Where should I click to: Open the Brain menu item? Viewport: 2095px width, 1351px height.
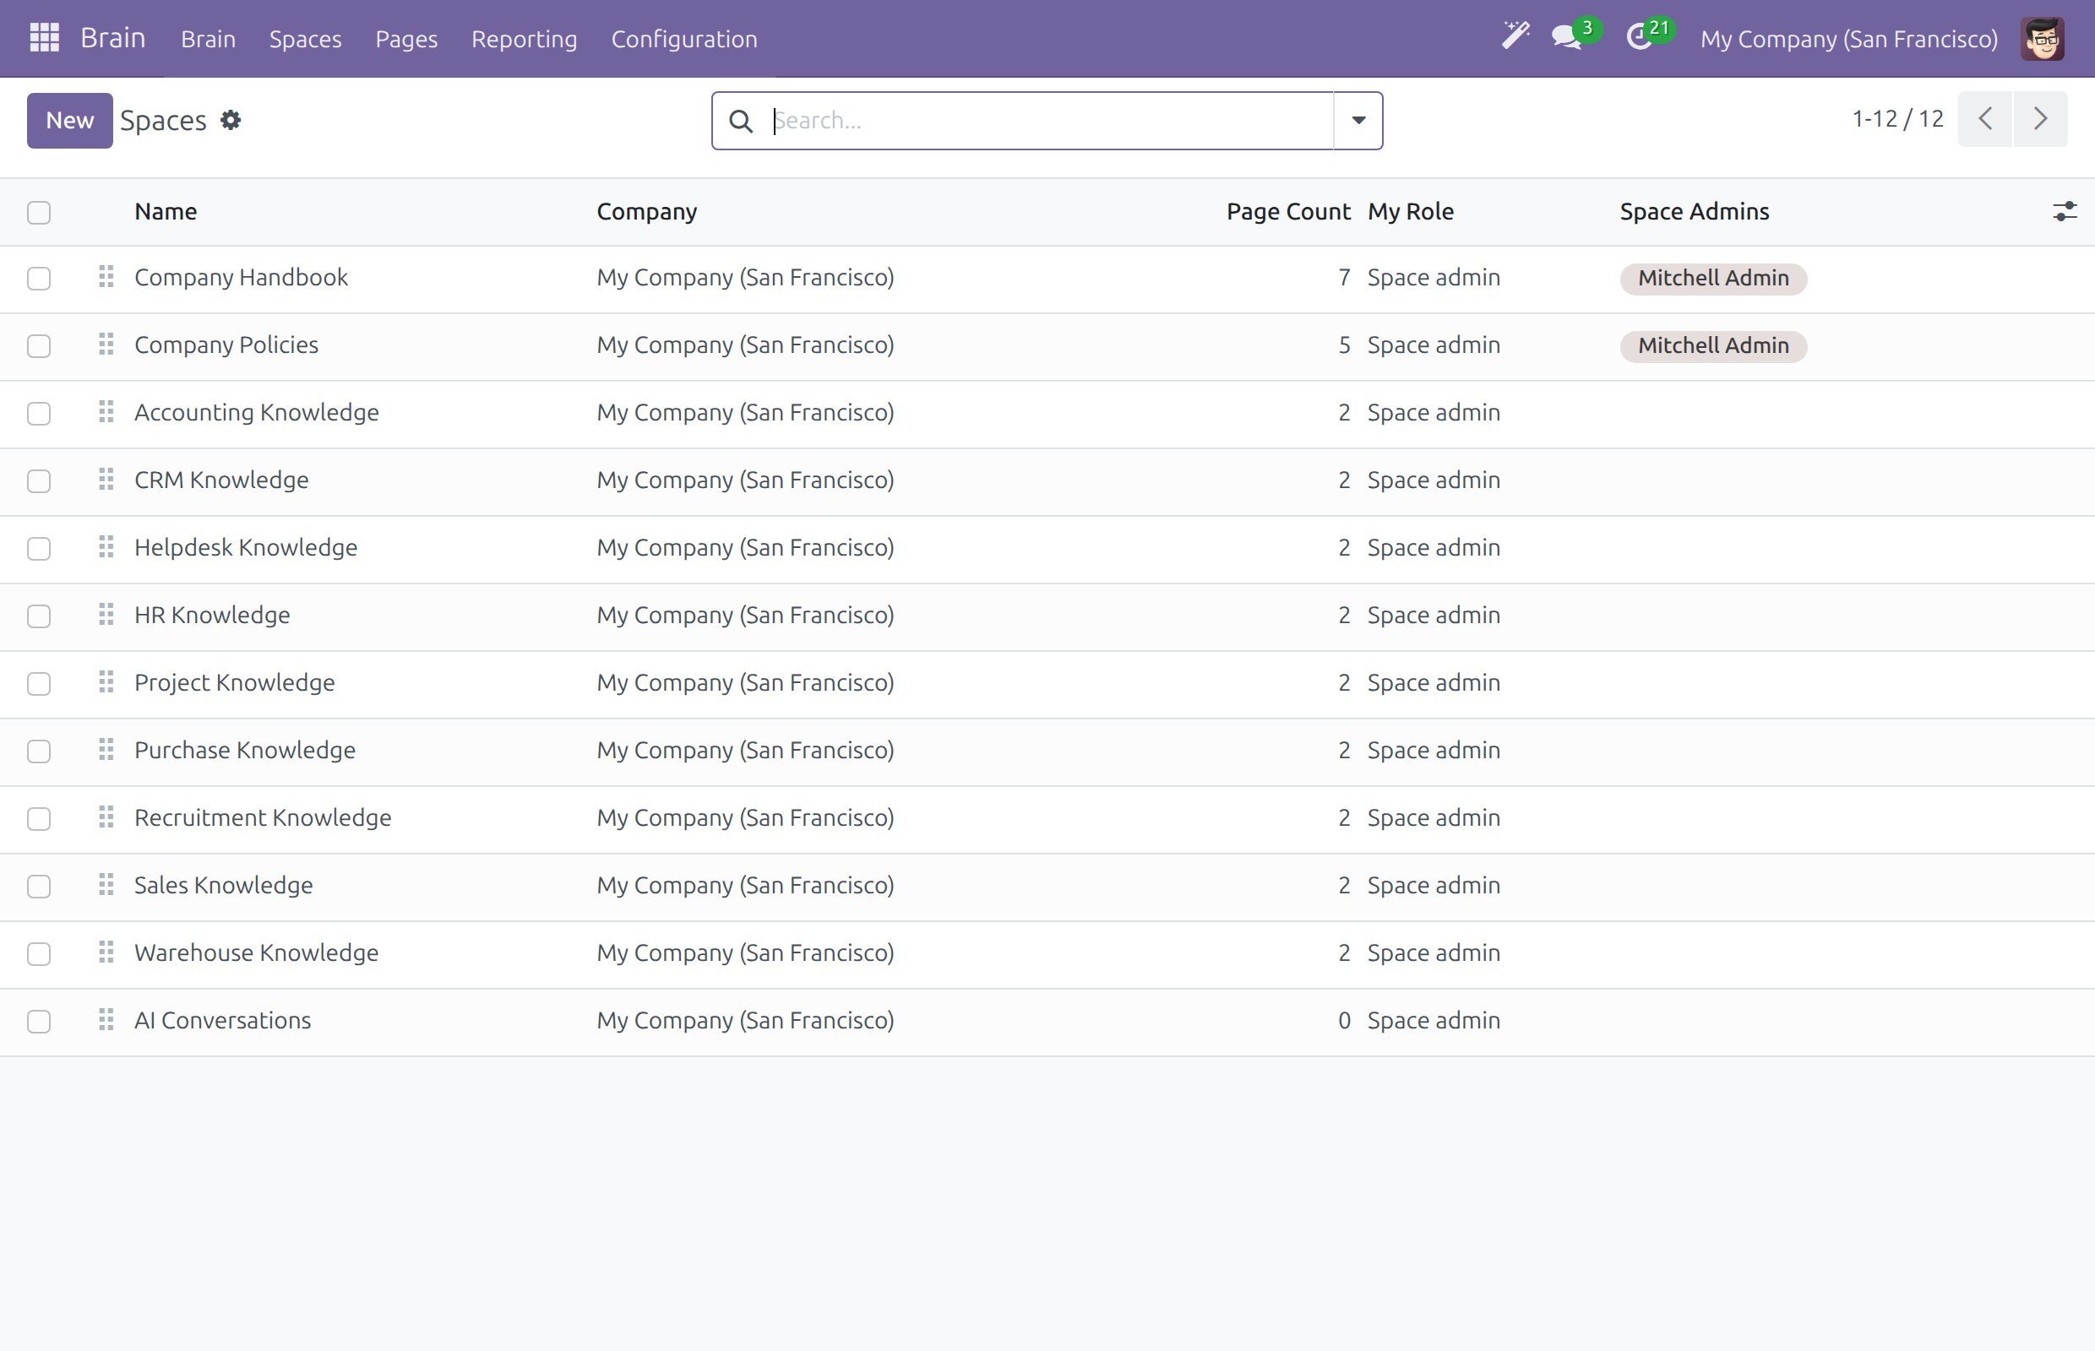point(208,39)
